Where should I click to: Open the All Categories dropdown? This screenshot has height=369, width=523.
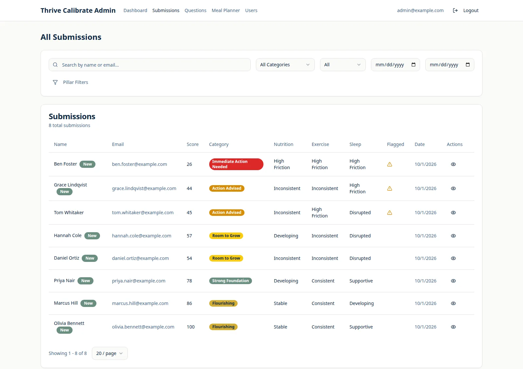(285, 65)
